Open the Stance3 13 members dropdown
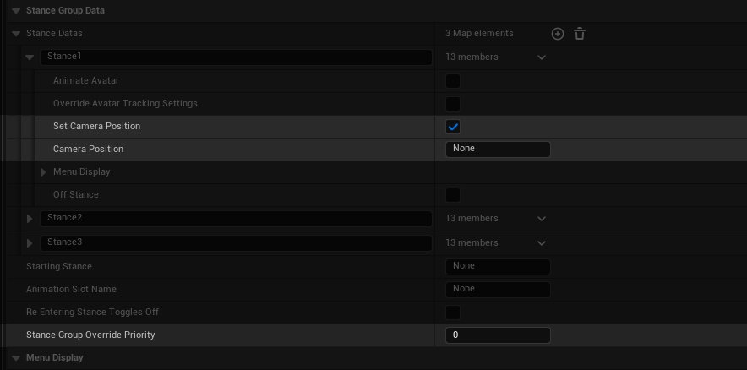This screenshot has width=747, height=370. tap(542, 243)
